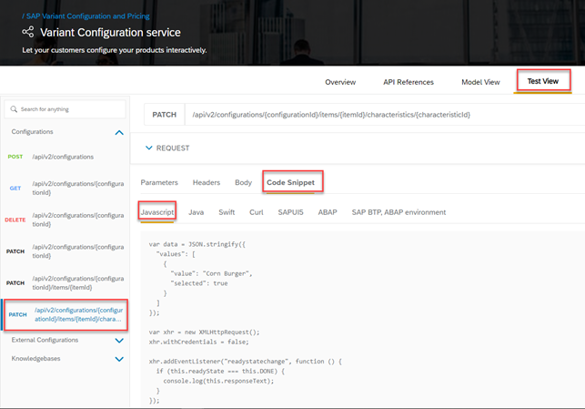Collapse the Configurations section
Screen dimensions: 585x409
coord(119,132)
